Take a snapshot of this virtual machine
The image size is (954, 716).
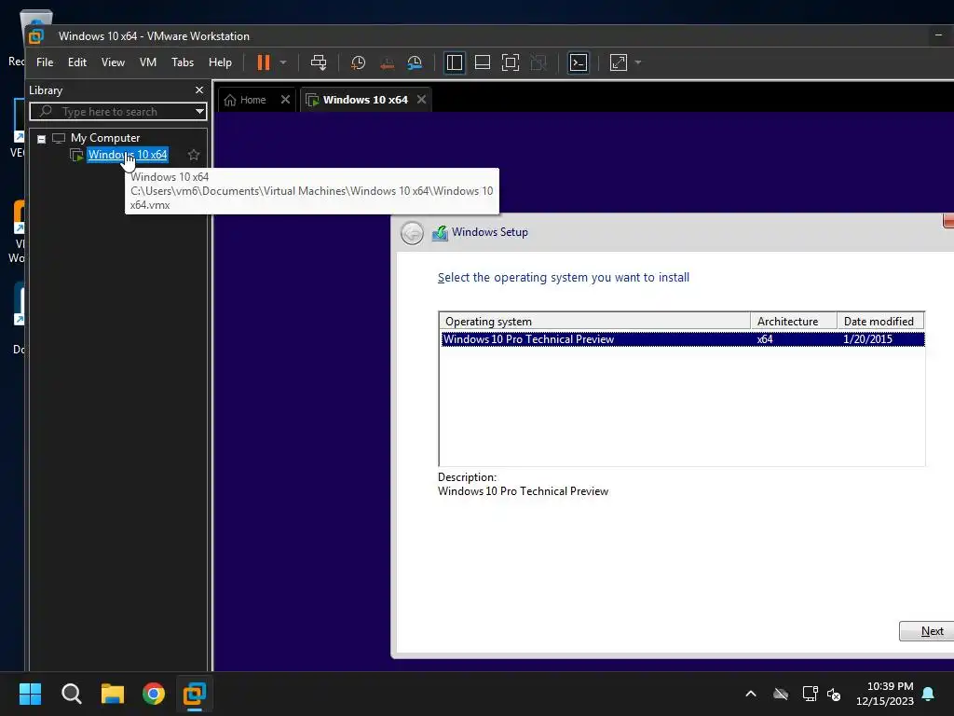[359, 62]
